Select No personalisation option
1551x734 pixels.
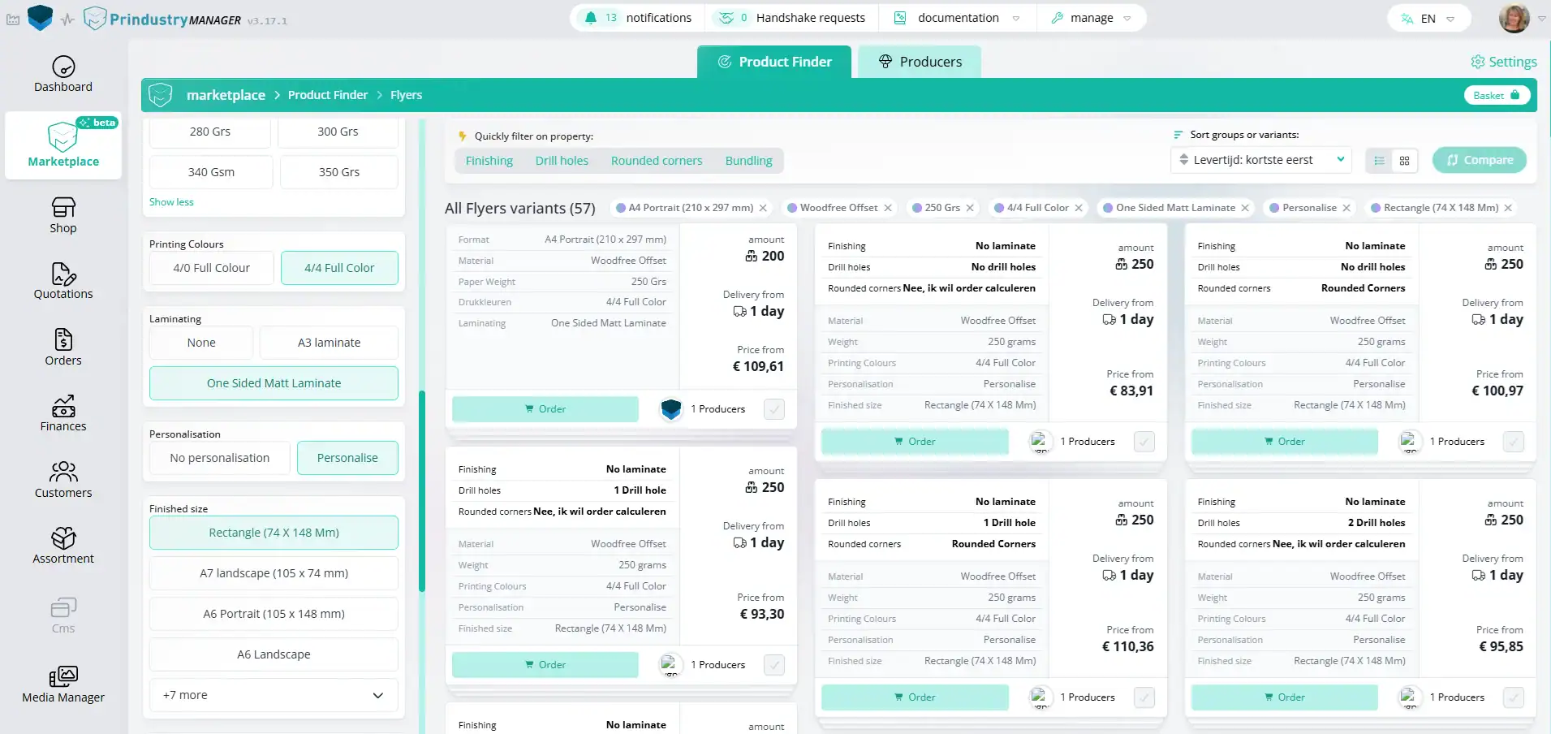click(220, 458)
